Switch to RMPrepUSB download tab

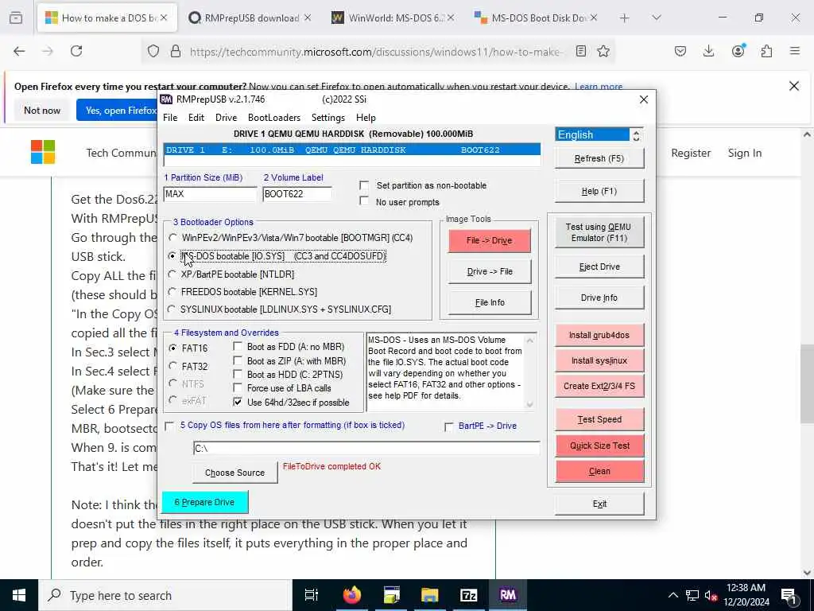(249, 18)
